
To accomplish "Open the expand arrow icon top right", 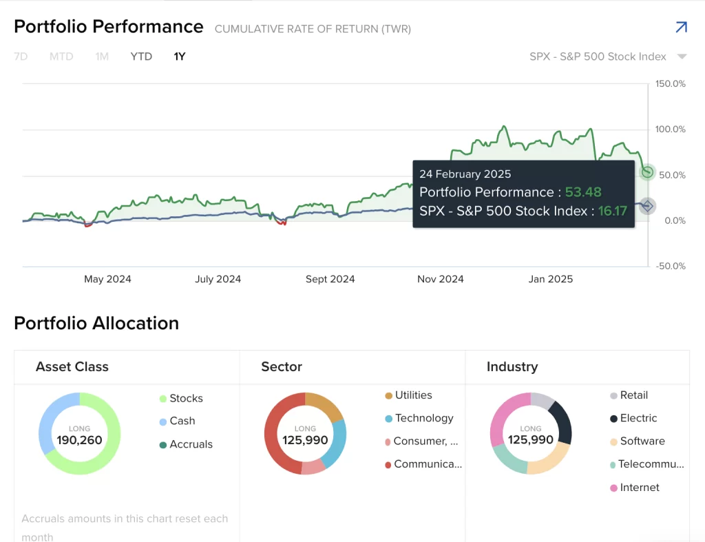I will coord(681,28).
